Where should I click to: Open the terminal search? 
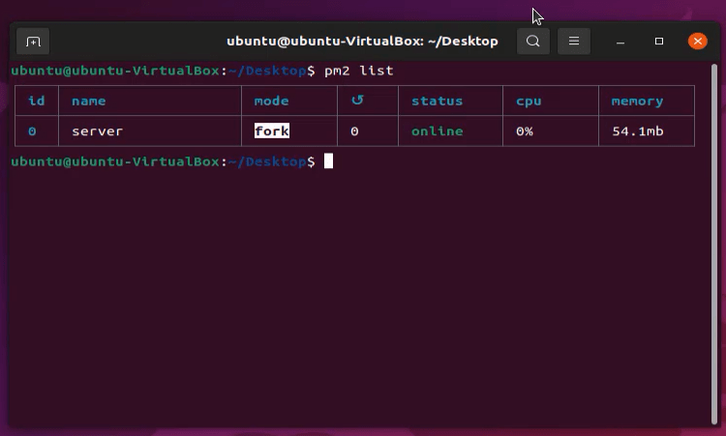pos(533,42)
